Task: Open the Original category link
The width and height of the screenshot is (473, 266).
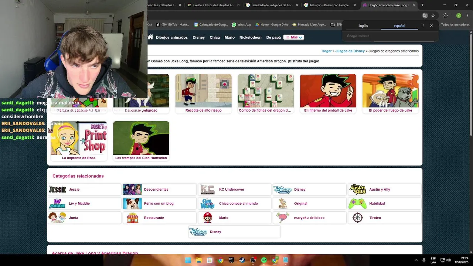Action: click(x=310, y=204)
